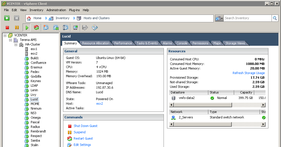
Task: Click the Datastore column header
Action: point(188,92)
